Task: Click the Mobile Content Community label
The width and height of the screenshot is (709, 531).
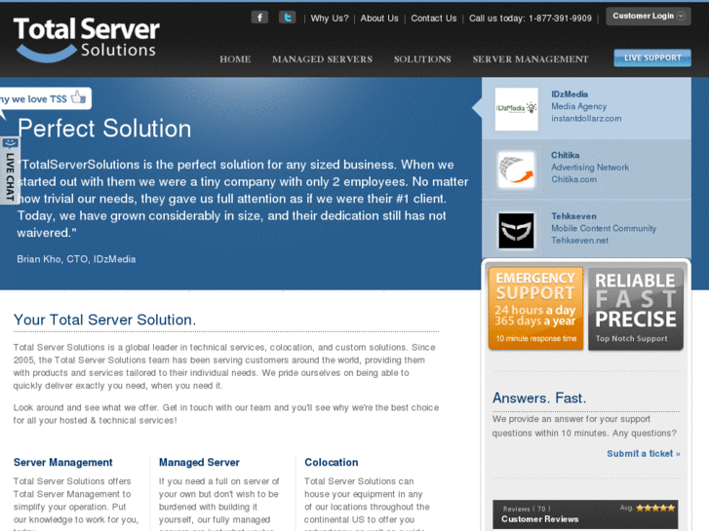Action: [604, 228]
